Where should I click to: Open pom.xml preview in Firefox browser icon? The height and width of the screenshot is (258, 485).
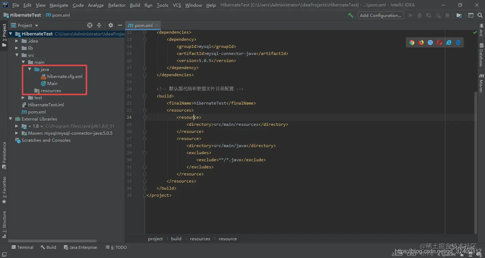pyautogui.click(x=421, y=43)
